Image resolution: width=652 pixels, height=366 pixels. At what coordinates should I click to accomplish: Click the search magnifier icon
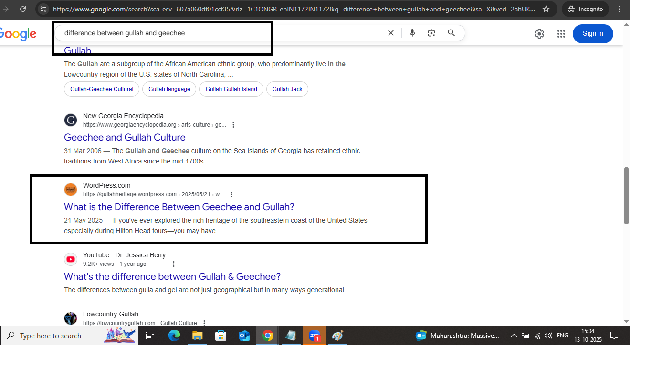pos(451,32)
